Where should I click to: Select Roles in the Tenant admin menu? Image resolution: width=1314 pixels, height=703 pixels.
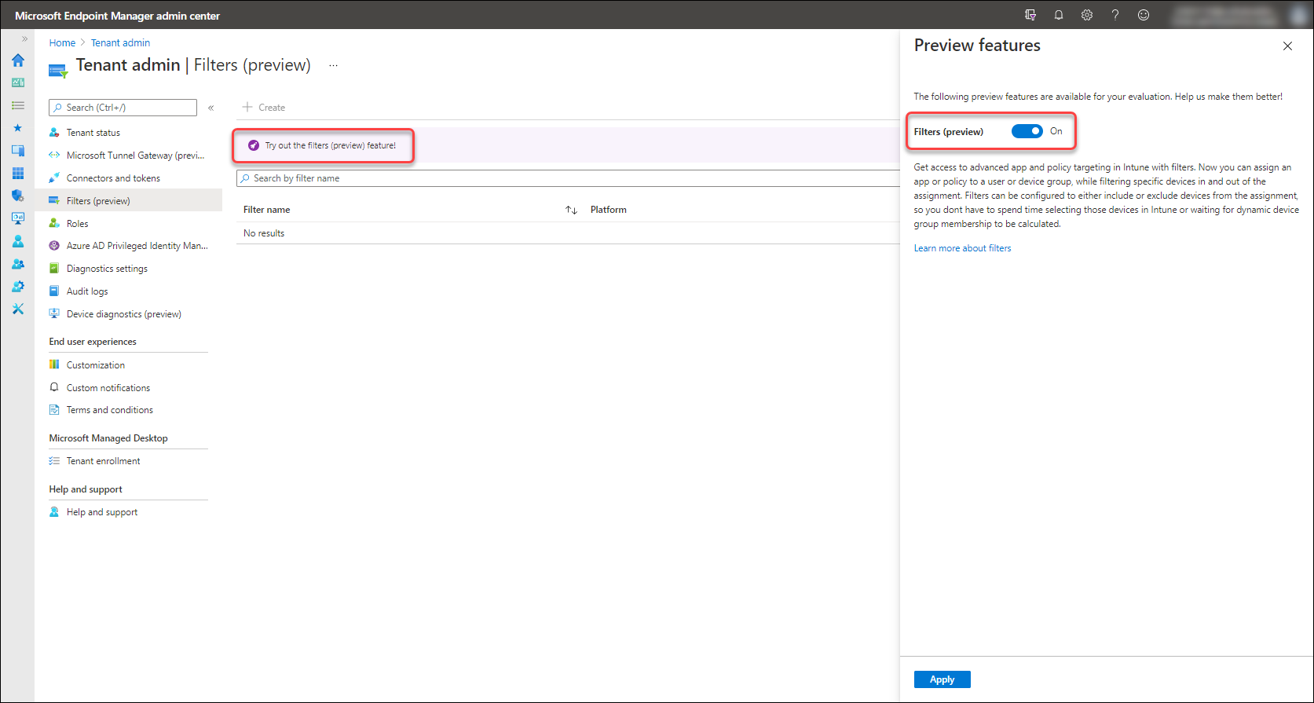coord(77,224)
